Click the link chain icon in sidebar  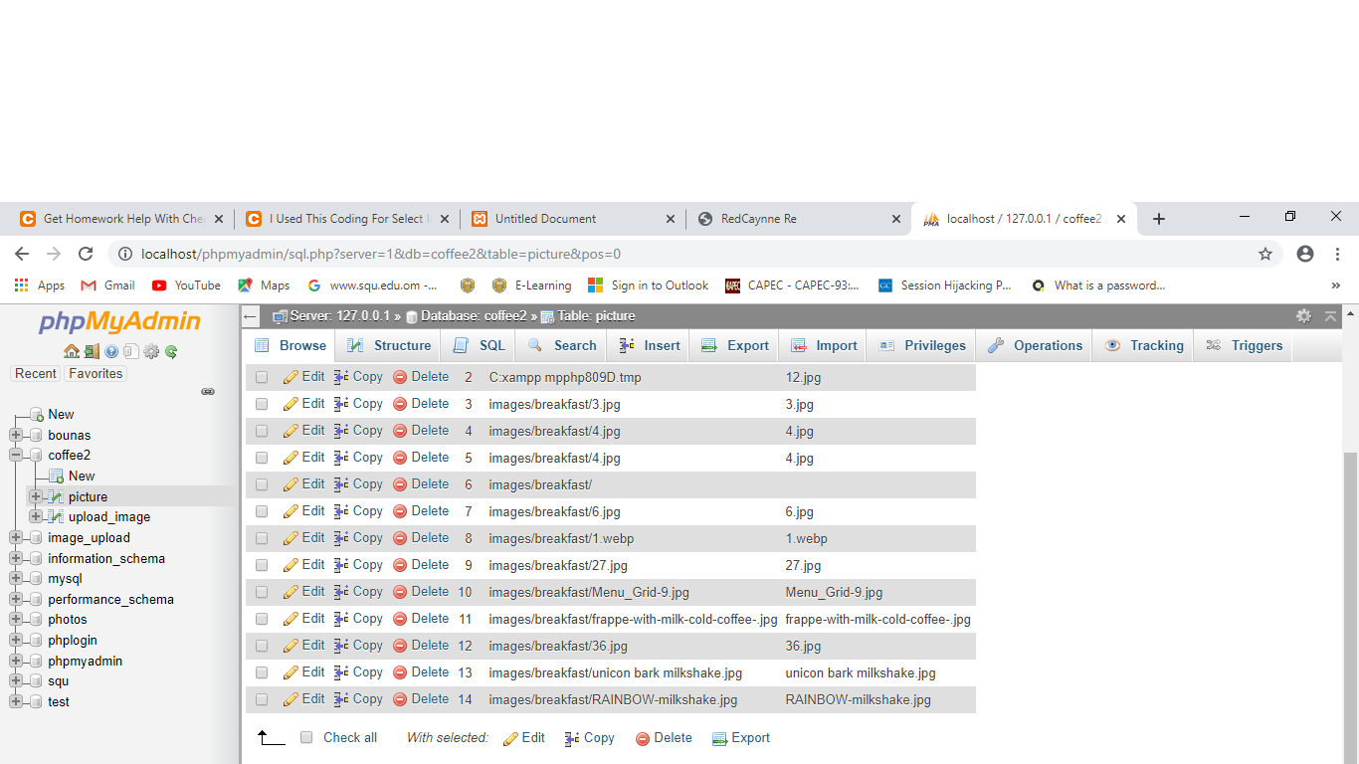208,392
